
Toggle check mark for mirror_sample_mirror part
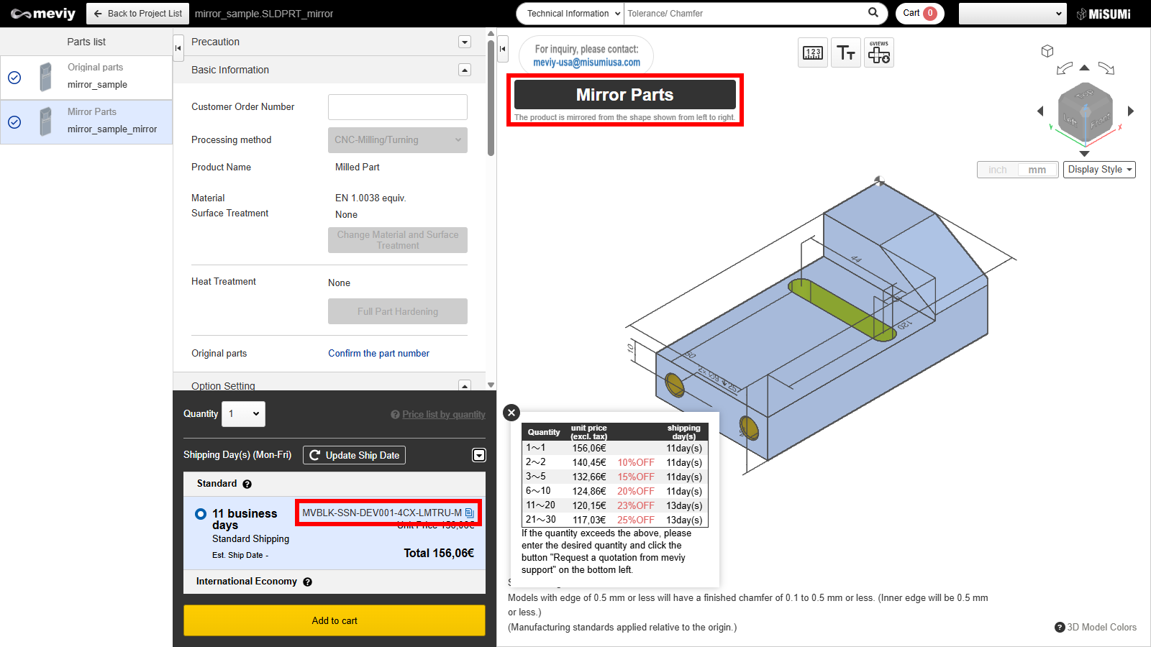click(x=14, y=122)
